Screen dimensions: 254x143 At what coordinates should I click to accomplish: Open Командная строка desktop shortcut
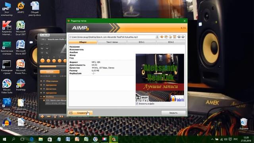pos(7,67)
